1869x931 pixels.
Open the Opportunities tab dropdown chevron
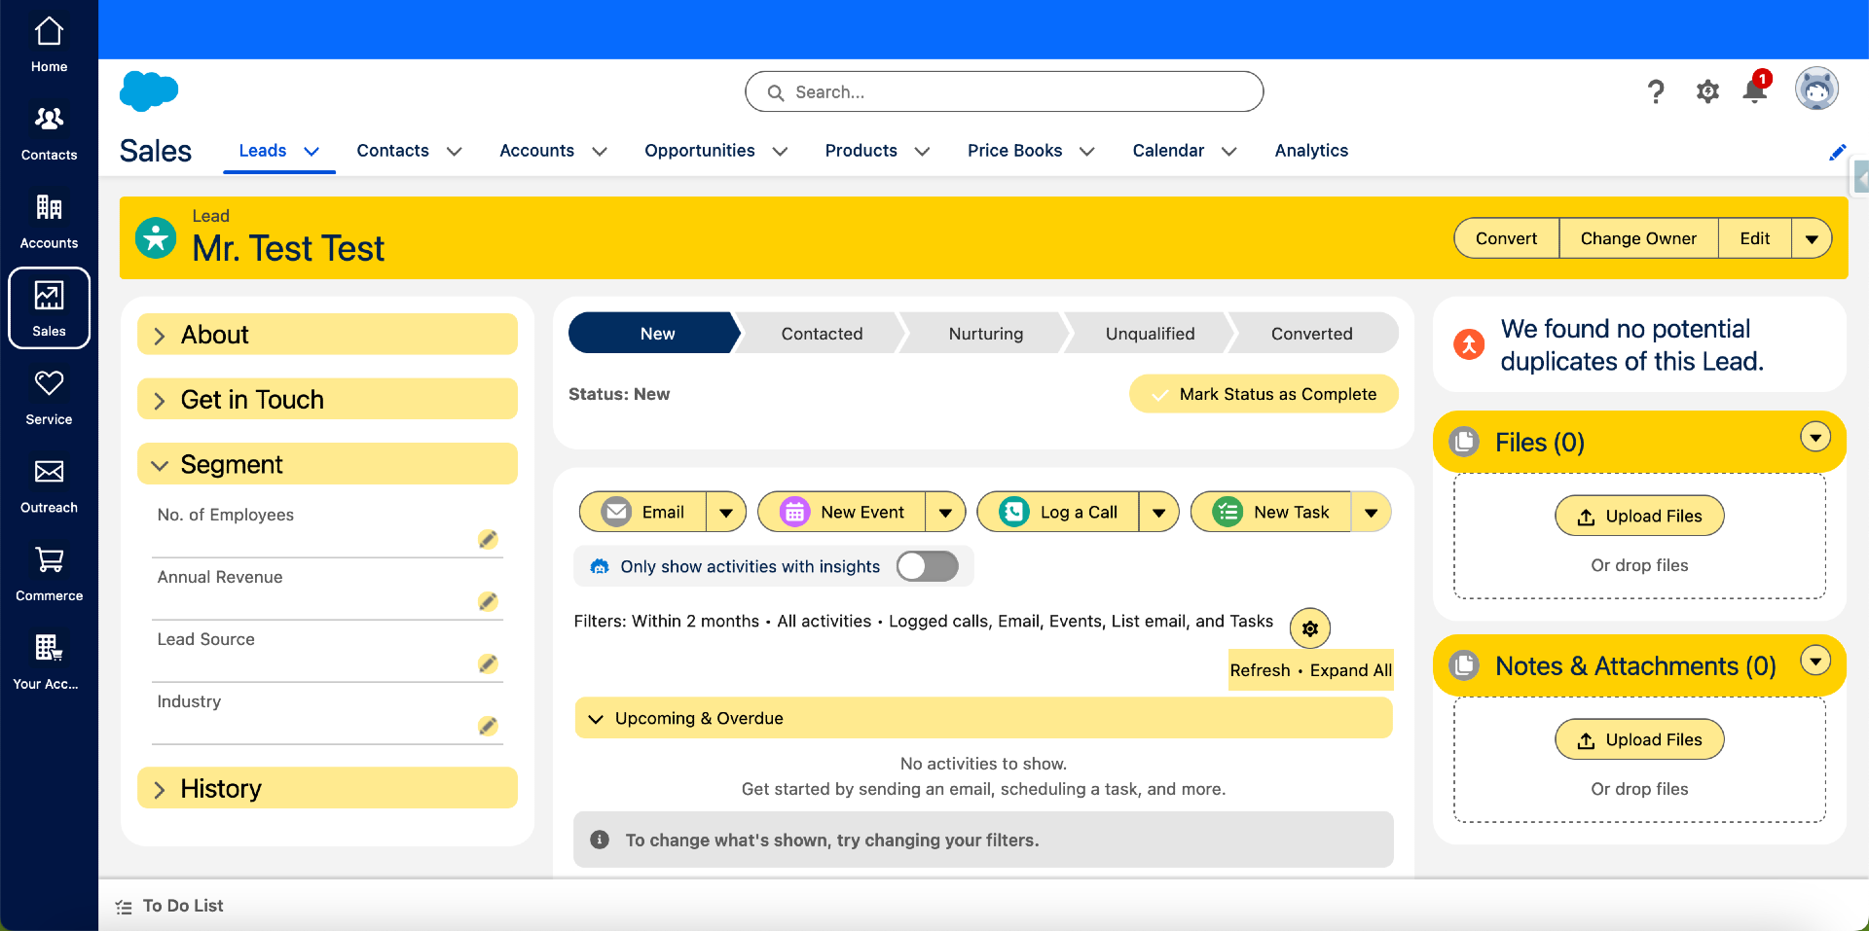click(780, 151)
